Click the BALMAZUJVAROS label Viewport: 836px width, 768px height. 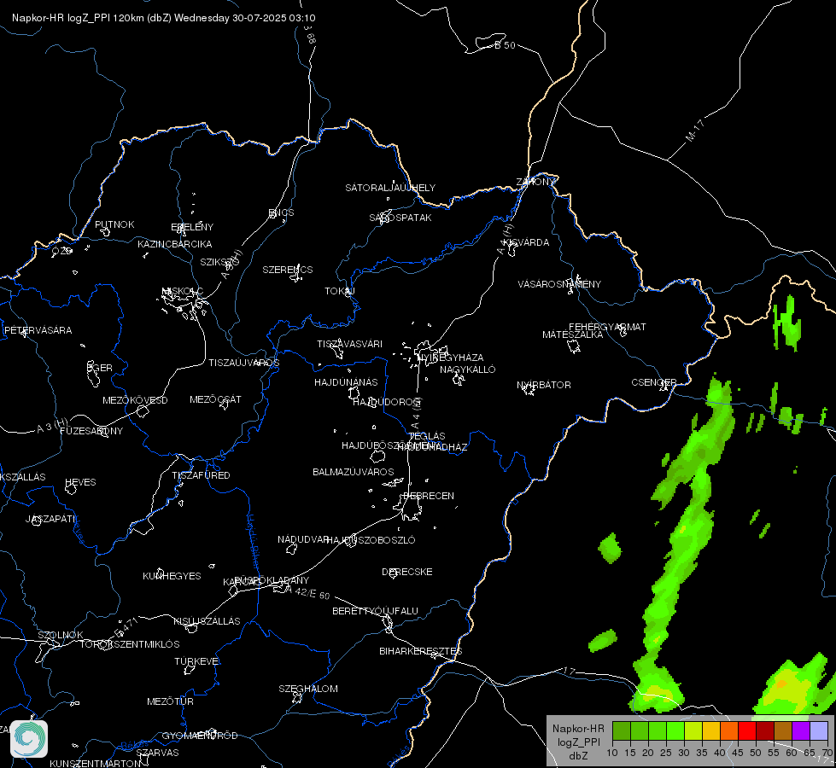(353, 472)
